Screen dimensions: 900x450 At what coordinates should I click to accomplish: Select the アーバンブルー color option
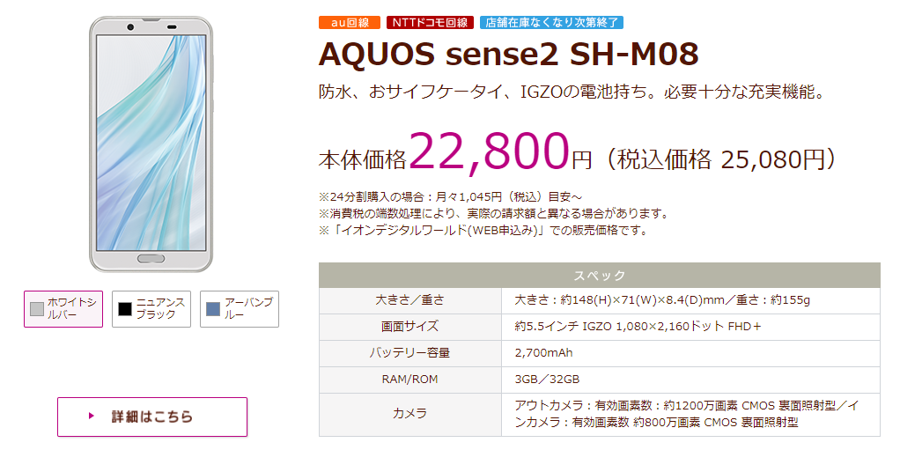tap(240, 309)
